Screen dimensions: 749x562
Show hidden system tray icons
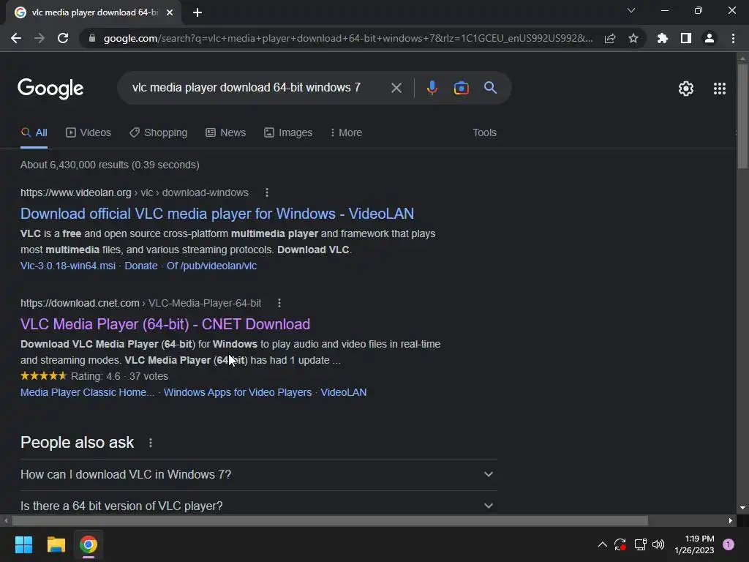(603, 544)
